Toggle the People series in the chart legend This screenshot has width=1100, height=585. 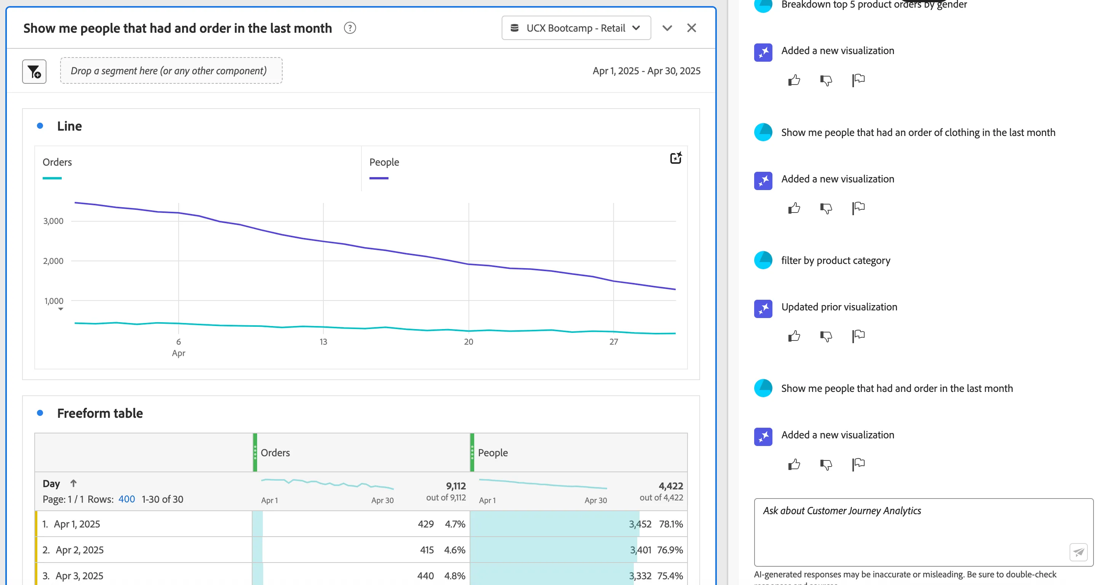tap(384, 168)
